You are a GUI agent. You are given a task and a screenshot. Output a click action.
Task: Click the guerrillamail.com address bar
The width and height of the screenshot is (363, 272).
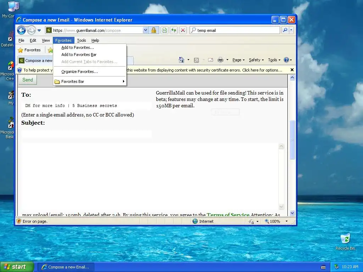pos(94,30)
